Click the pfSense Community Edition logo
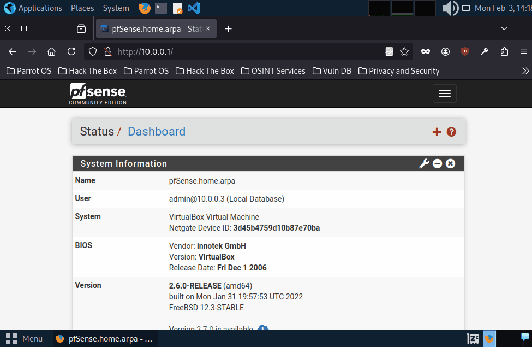The width and height of the screenshot is (532, 347). (98, 94)
